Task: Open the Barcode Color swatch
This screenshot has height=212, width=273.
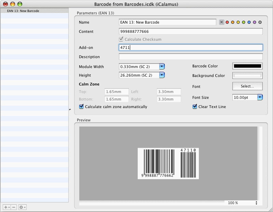Action: click(247, 66)
